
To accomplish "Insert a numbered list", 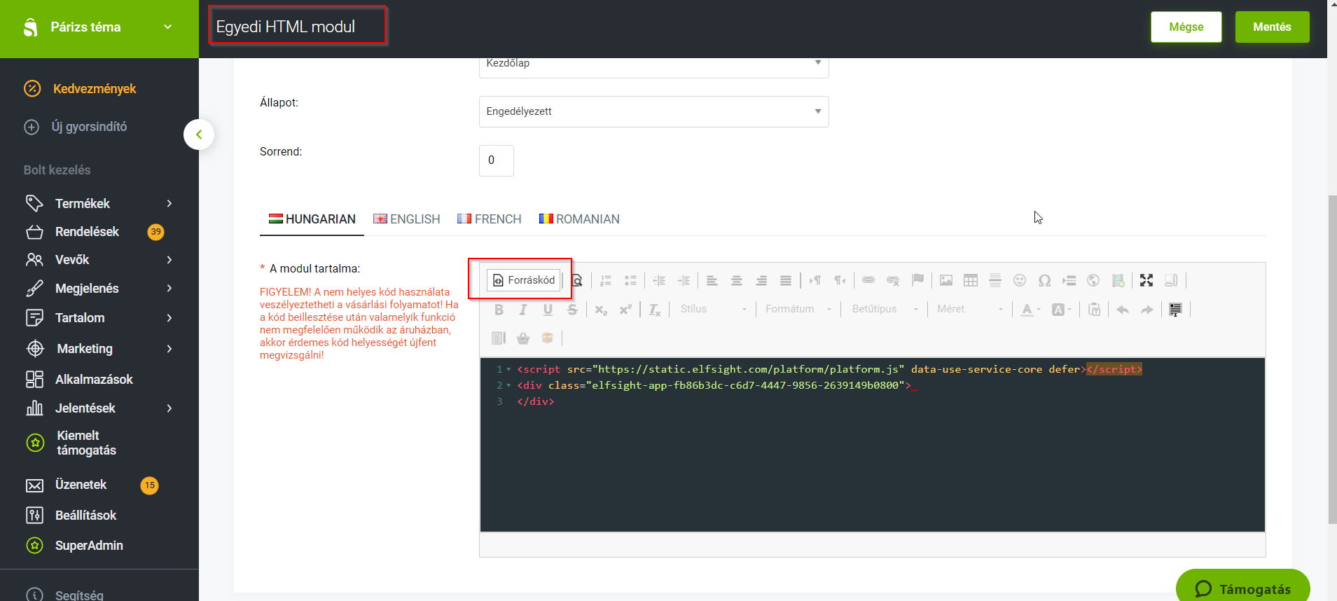I will [x=606, y=281].
